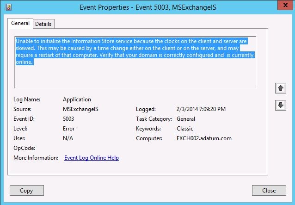
Task: Click the window close X button
Action: pyautogui.click(x=285, y=5)
